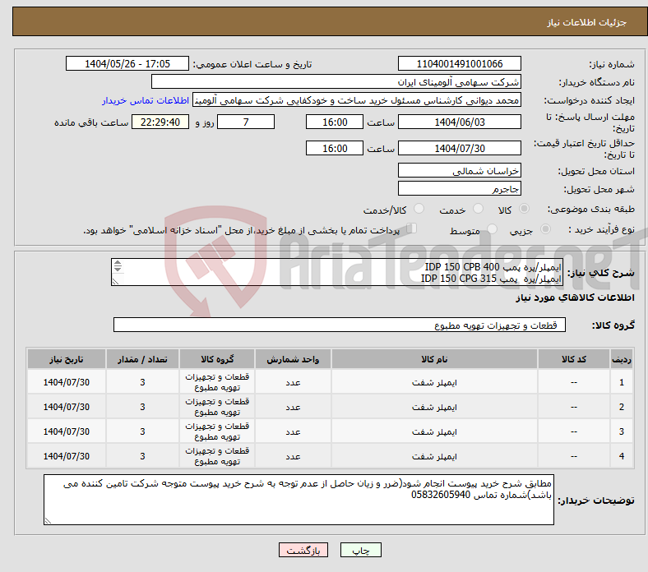Screen dimensions: 648x572
Task: Select the متوسط purchase type radio
Action: [x=492, y=228]
